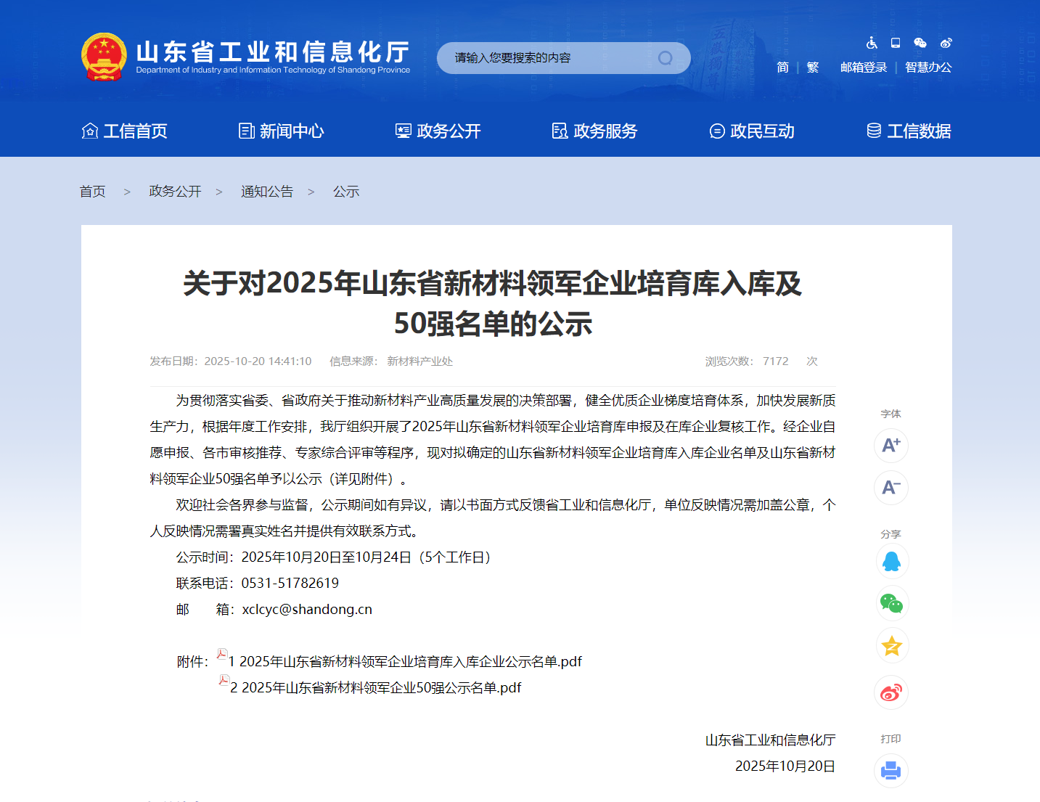Switch to Simplified Chinese with 简
Viewport: 1040px width, 802px height.
coord(782,67)
